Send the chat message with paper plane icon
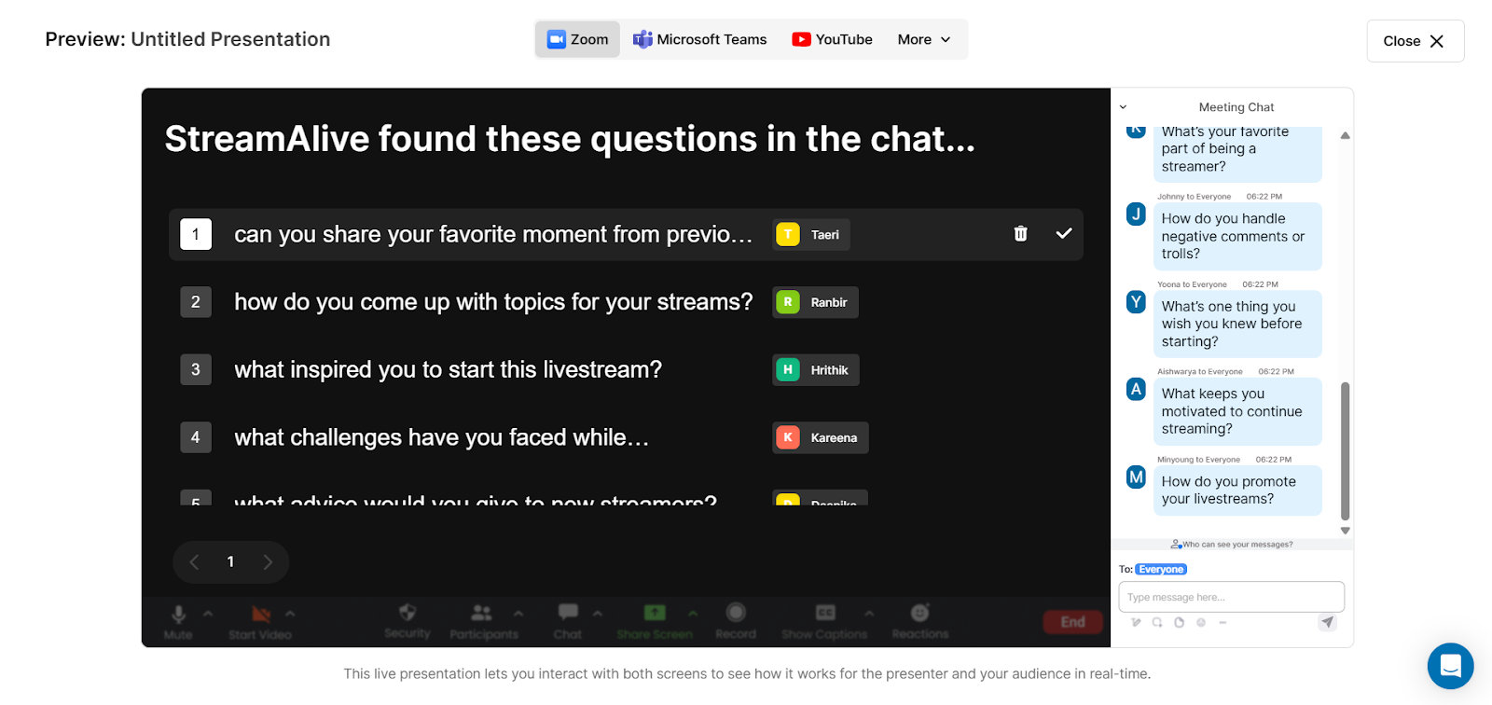The height and width of the screenshot is (705, 1492). tap(1328, 622)
